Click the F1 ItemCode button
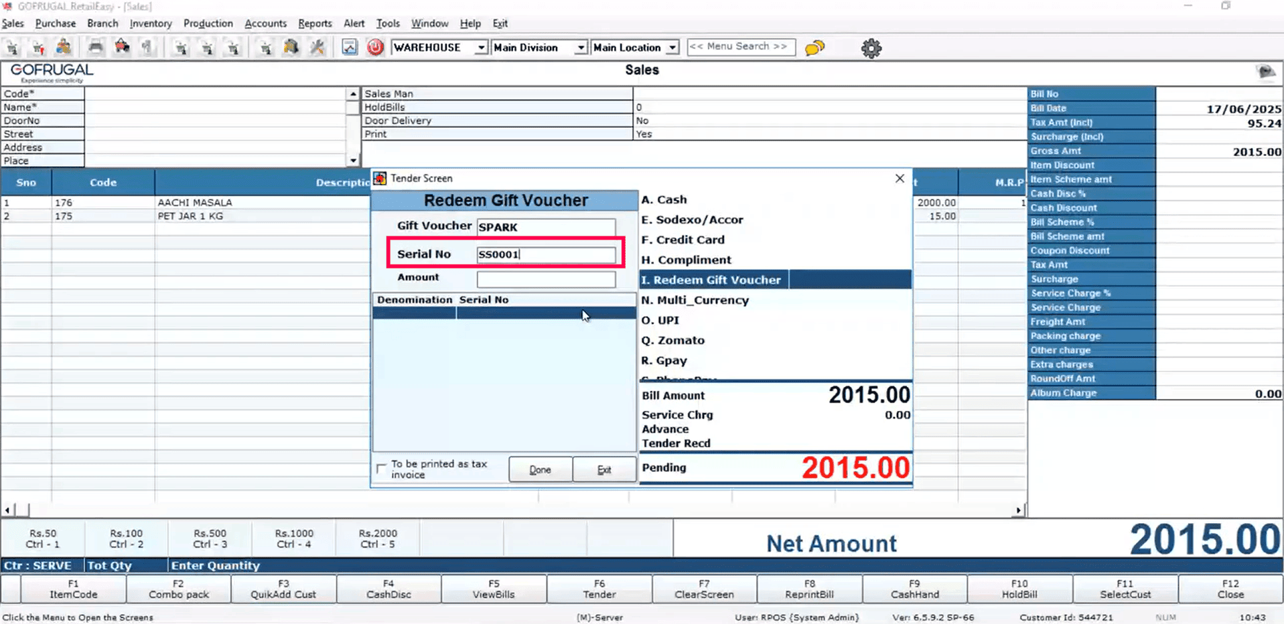This screenshot has width=1284, height=624. click(x=74, y=589)
